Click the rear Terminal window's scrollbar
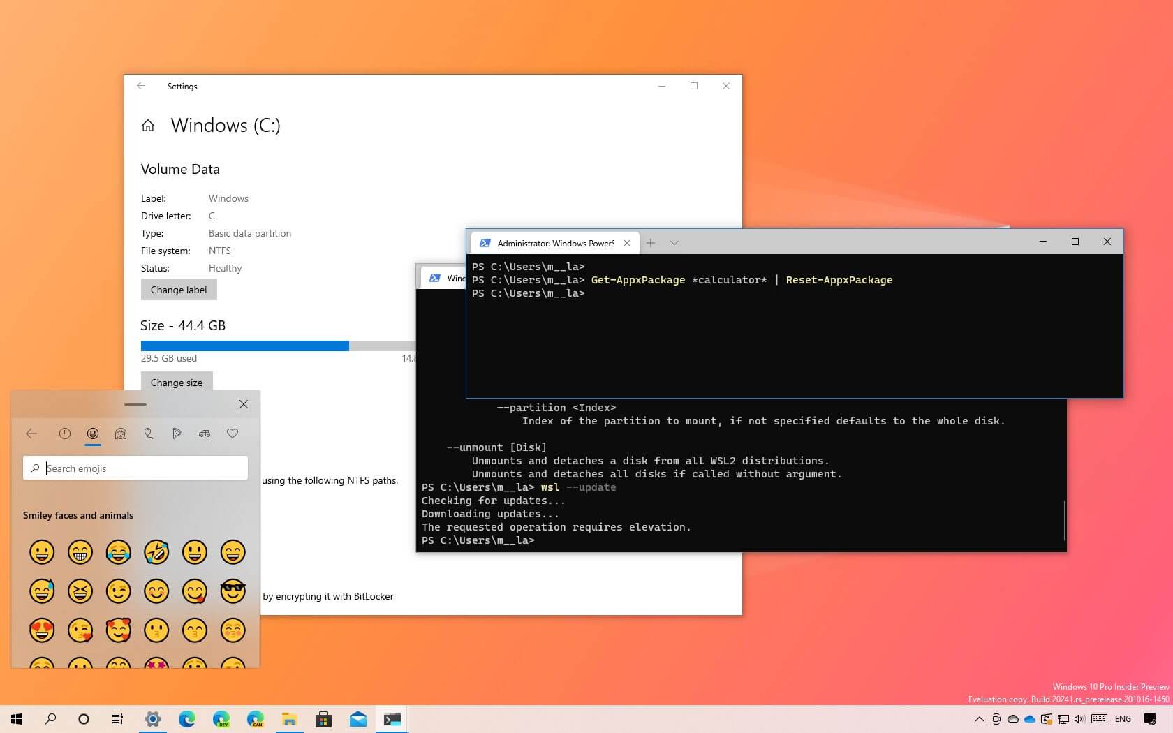The width and height of the screenshot is (1173, 733). (1064, 520)
